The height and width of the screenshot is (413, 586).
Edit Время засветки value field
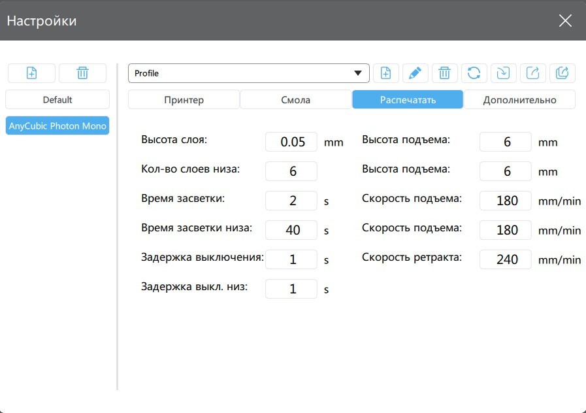tap(291, 201)
